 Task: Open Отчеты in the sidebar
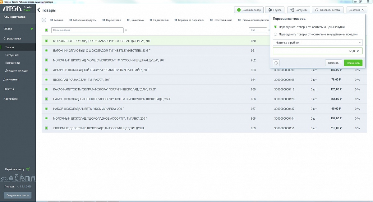9,89
